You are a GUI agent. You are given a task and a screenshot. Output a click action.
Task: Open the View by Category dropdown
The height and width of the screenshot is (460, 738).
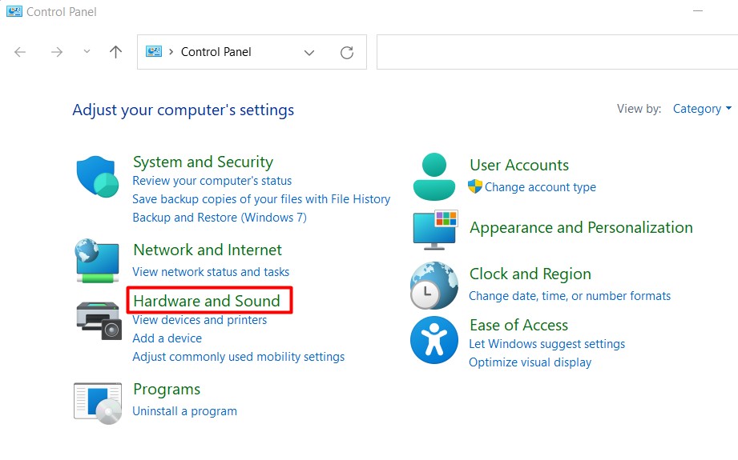[701, 109]
